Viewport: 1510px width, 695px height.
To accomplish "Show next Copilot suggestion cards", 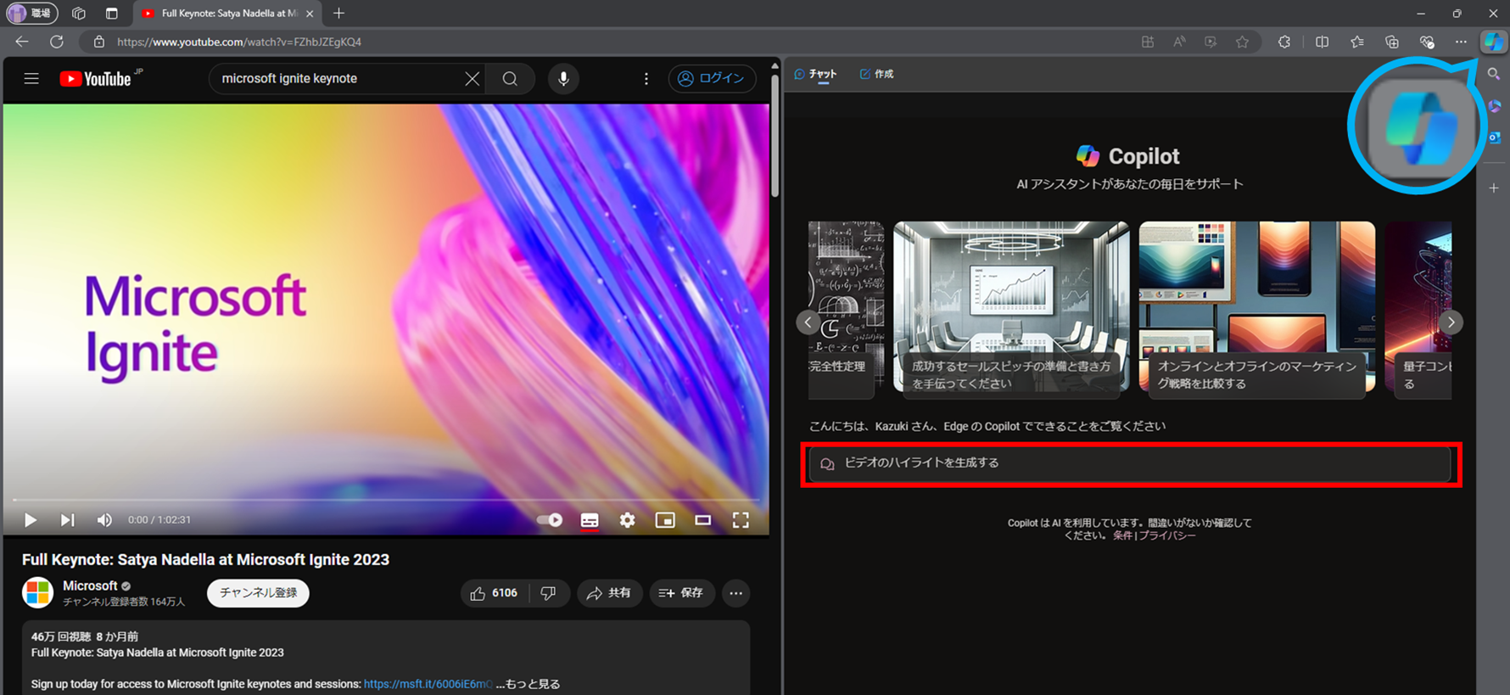I will (x=1451, y=322).
